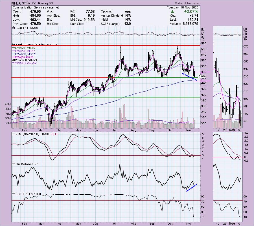The width and height of the screenshot is (254, 226).
Task: Click the EMA(20) green legend line marker
Action: [x=13, y=48]
